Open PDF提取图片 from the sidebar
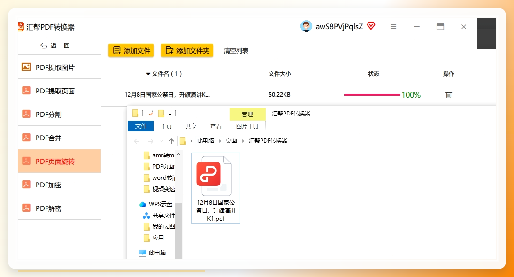Viewport: 514px width, 277px height. tap(59, 67)
